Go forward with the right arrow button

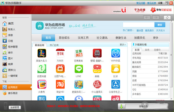click(156, 17)
